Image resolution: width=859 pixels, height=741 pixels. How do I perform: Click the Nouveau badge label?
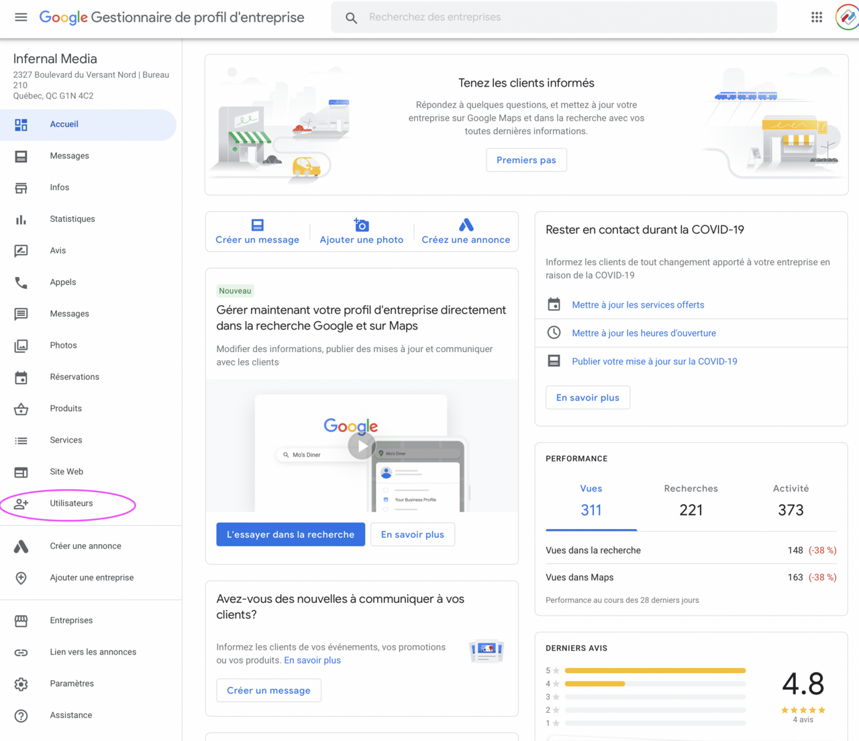coord(235,291)
